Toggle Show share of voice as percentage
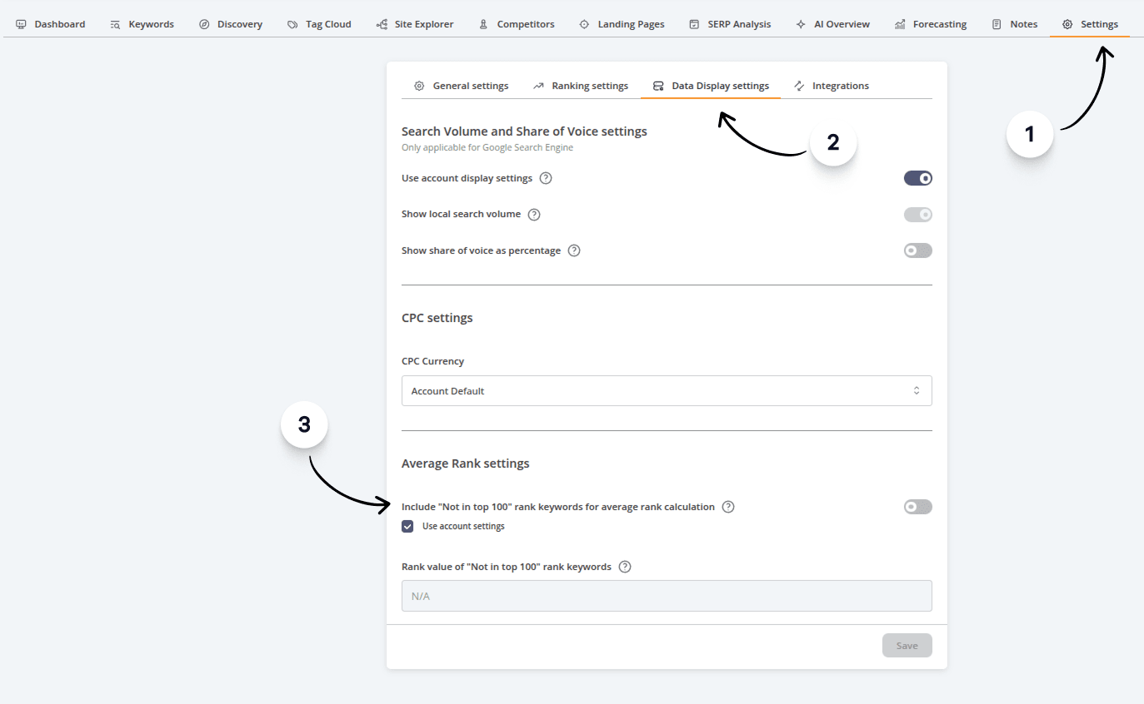 (918, 250)
